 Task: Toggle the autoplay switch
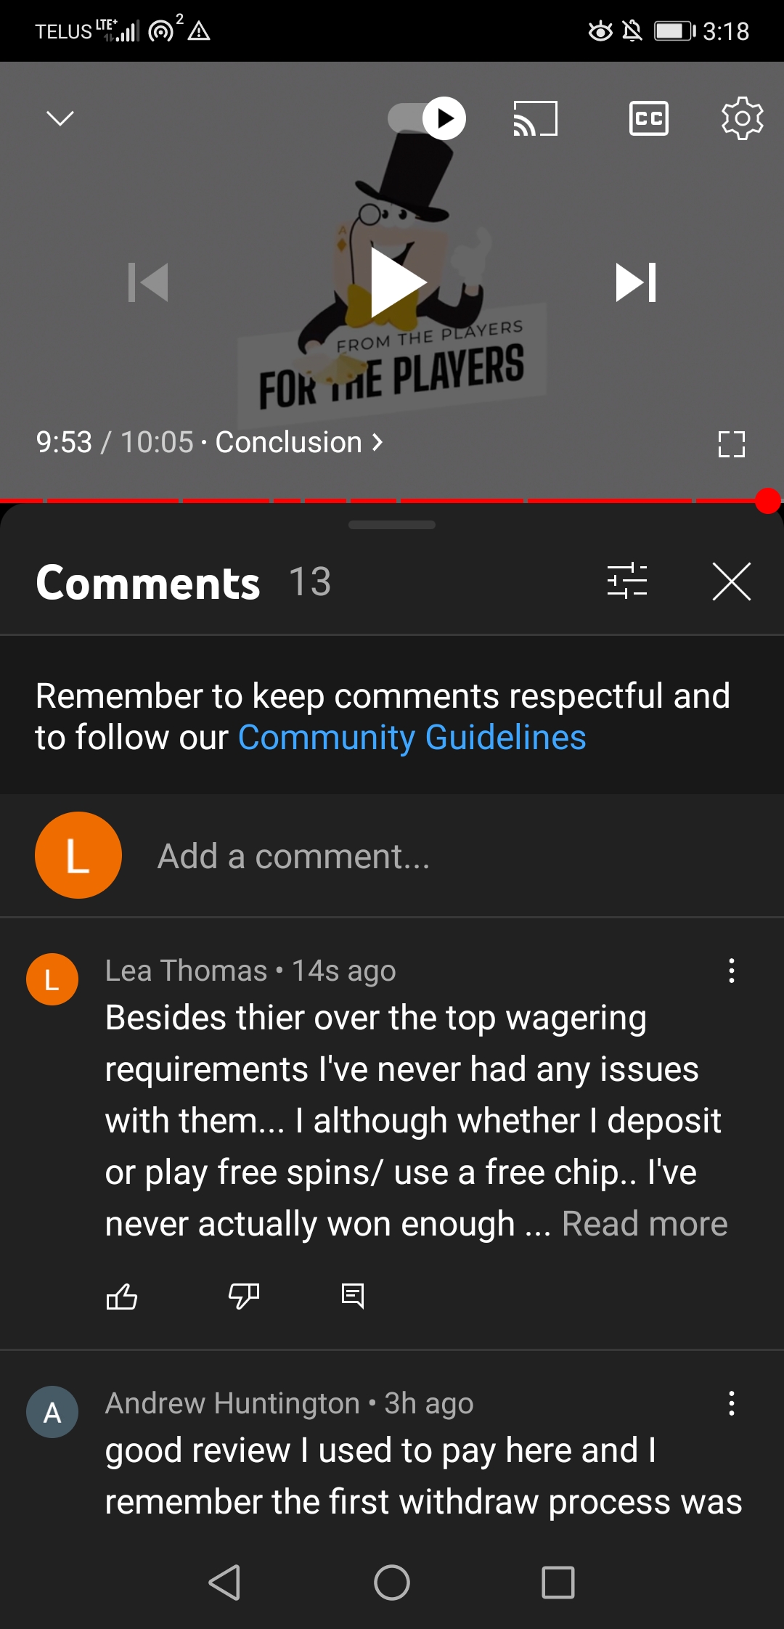[427, 118]
